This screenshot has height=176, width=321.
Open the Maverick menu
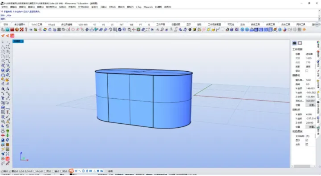[148, 7]
